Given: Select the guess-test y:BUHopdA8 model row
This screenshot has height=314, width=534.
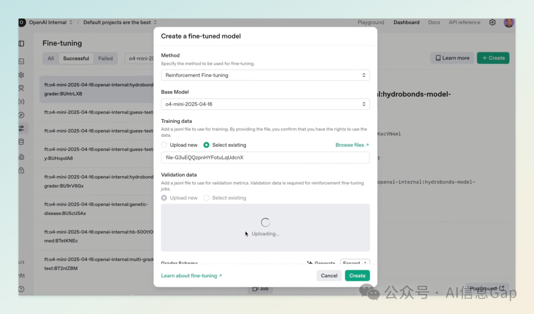Looking at the screenshot, I should tap(97, 154).
